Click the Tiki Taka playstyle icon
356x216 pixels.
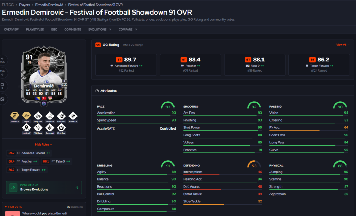tap(38, 127)
